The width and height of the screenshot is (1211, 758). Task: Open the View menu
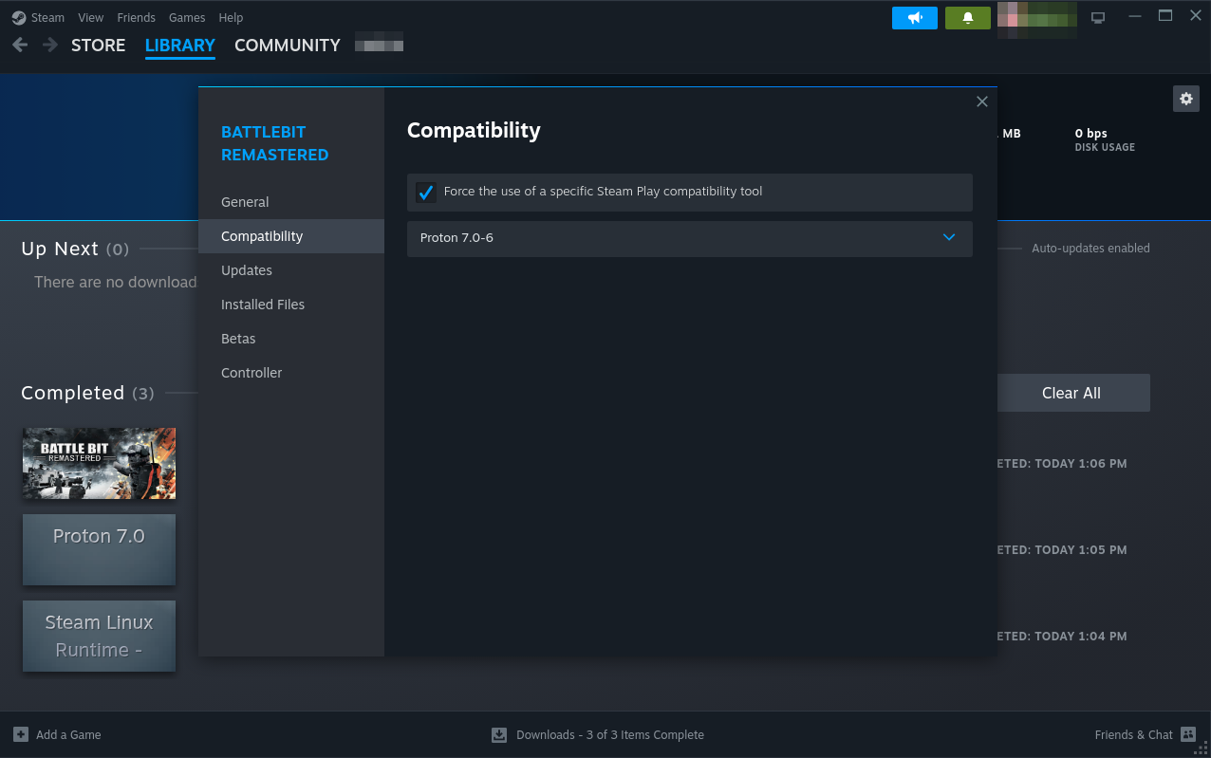(x=91, y=17)
